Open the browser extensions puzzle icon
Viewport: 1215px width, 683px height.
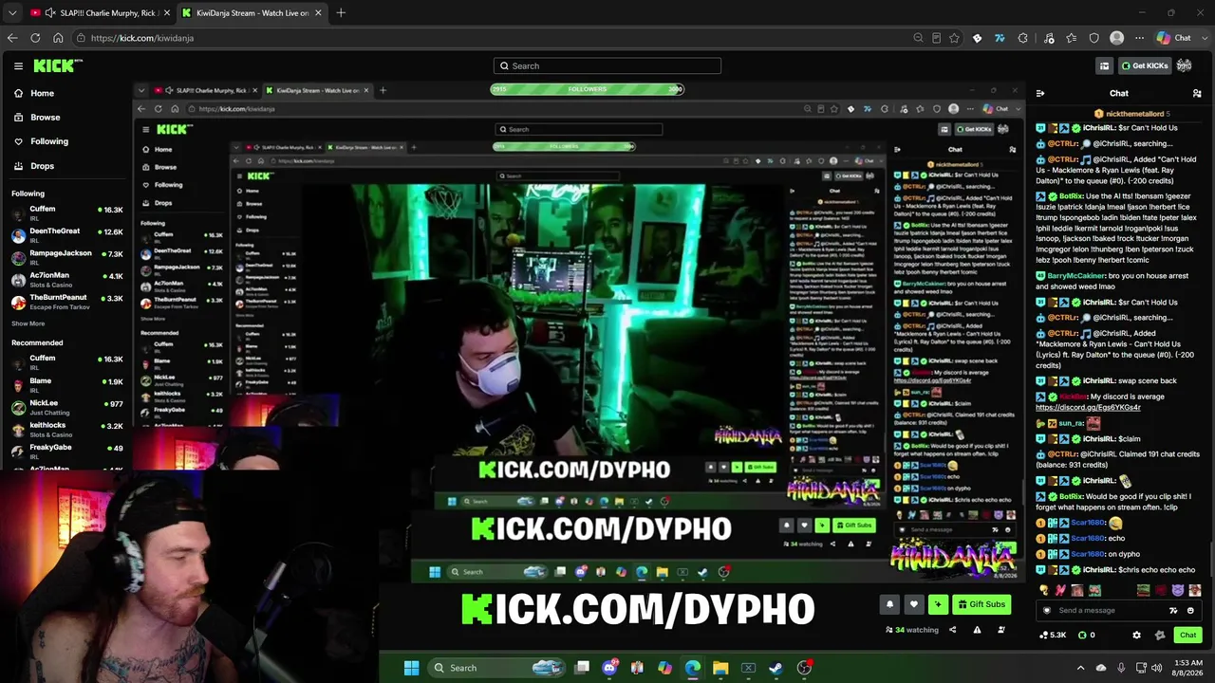pos(1022,38)
